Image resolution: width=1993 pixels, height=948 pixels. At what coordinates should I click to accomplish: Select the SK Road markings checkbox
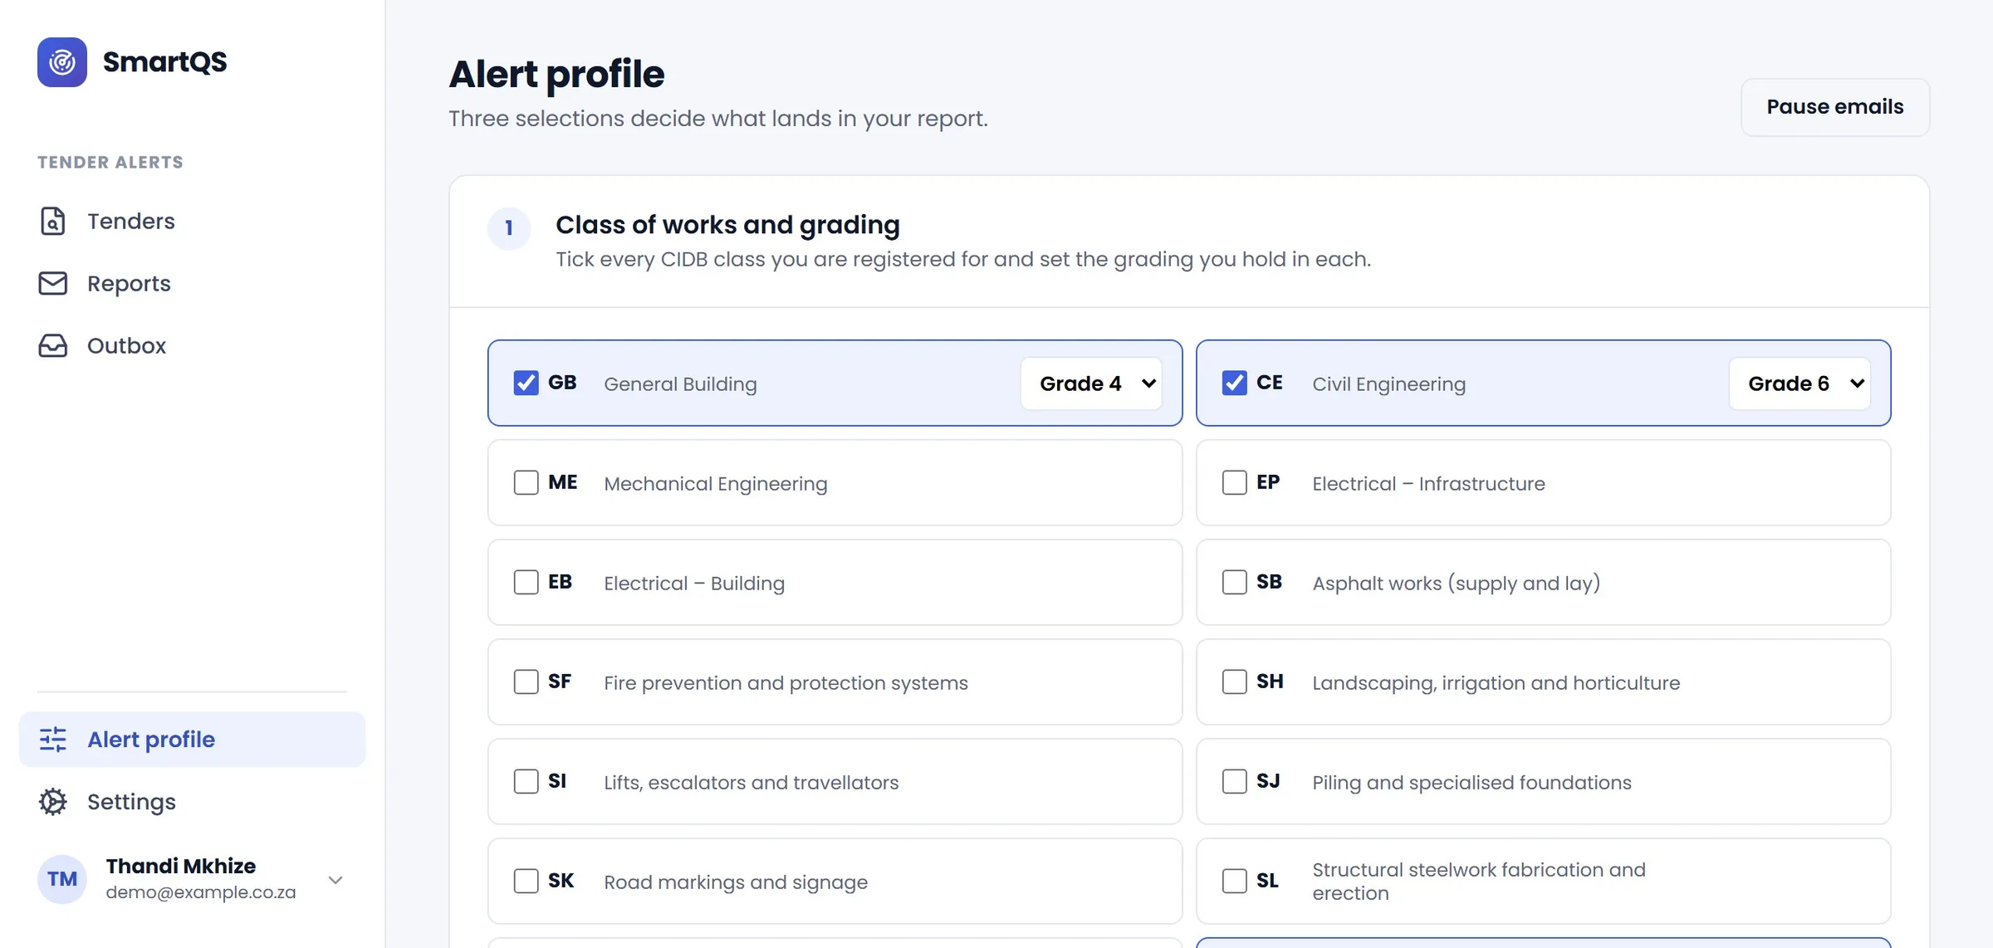click(x=526, y=881)
